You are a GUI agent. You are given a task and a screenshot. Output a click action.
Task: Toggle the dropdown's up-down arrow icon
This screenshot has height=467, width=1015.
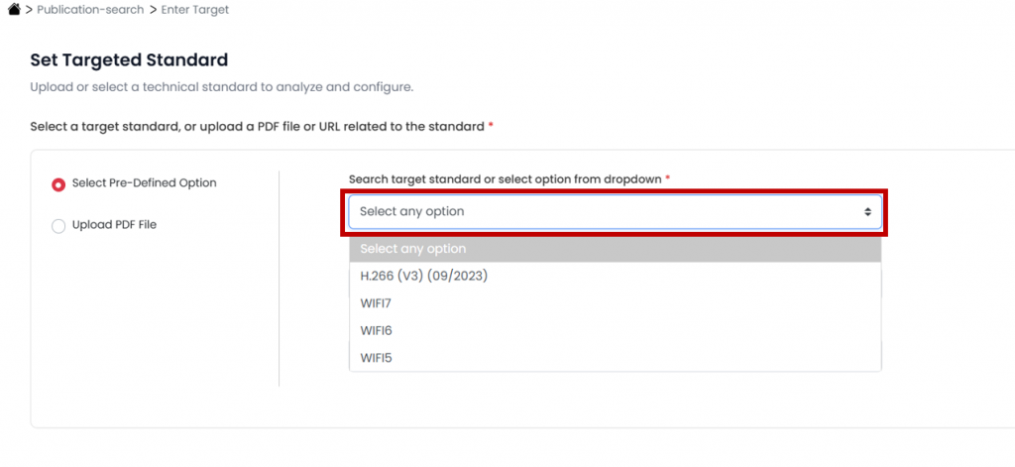pos(867,212)
